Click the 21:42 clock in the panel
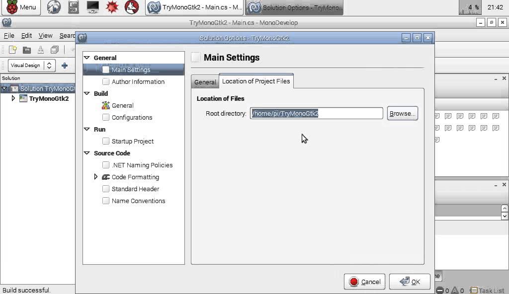Screen dimensions: 509x294 pyautogui.click(x=495, y=7)
